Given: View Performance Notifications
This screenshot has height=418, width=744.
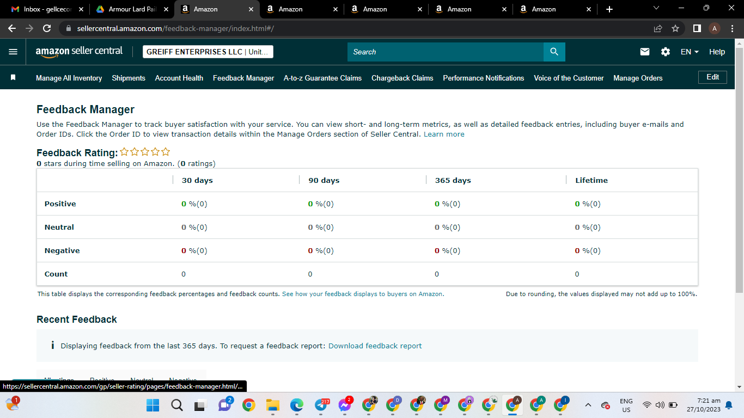Looking at the screenshot, I should pyautogui.click(x=484, y=78).
